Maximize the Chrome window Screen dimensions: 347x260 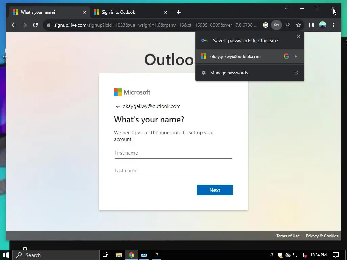tap(317, 8)
